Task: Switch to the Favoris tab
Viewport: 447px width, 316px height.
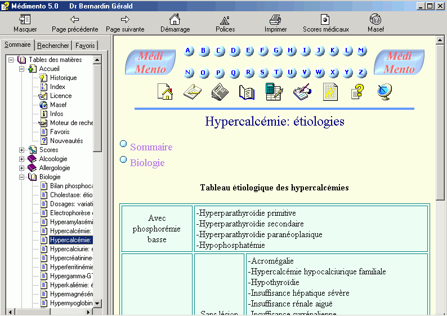Action: [x=85, y=46]
